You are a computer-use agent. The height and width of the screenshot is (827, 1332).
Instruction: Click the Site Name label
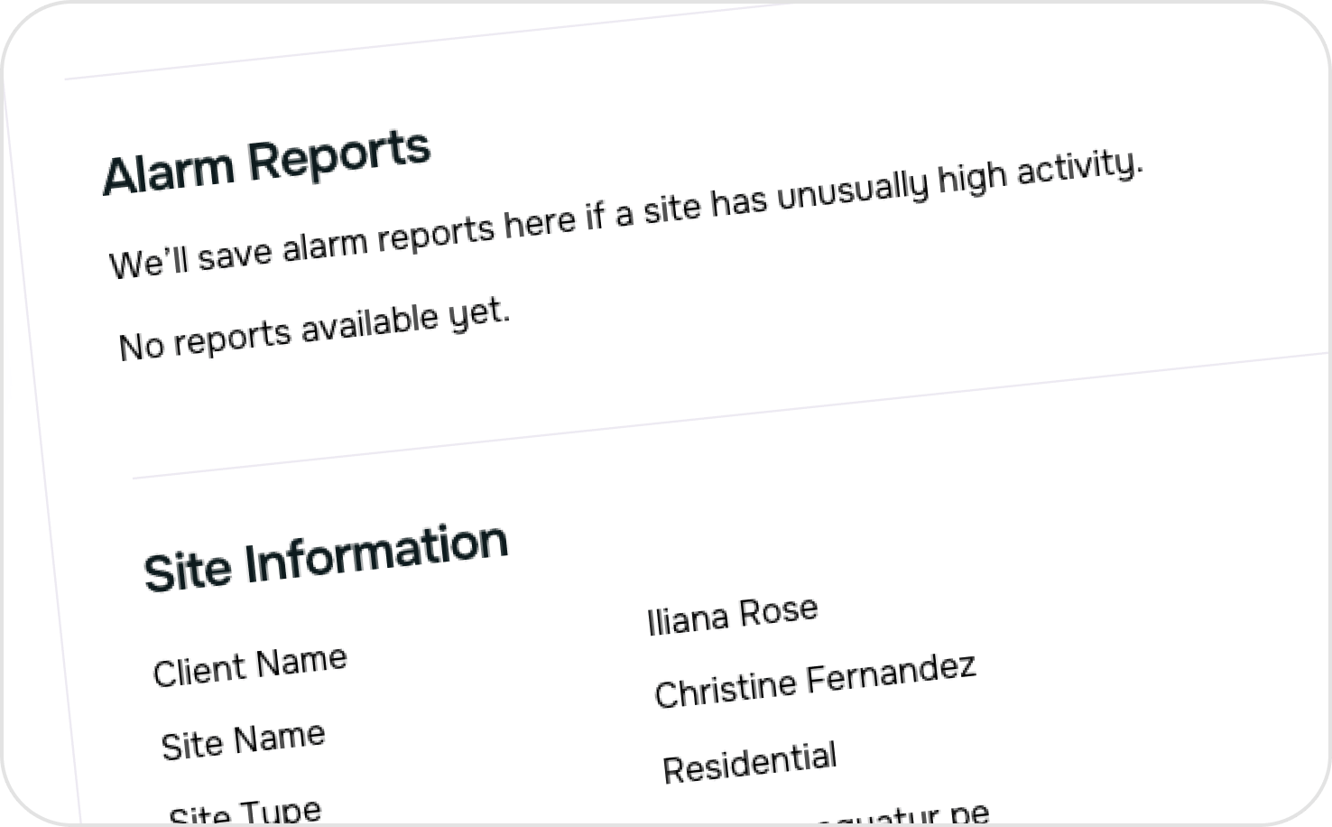pyautogui.click(x=243, y=740)
